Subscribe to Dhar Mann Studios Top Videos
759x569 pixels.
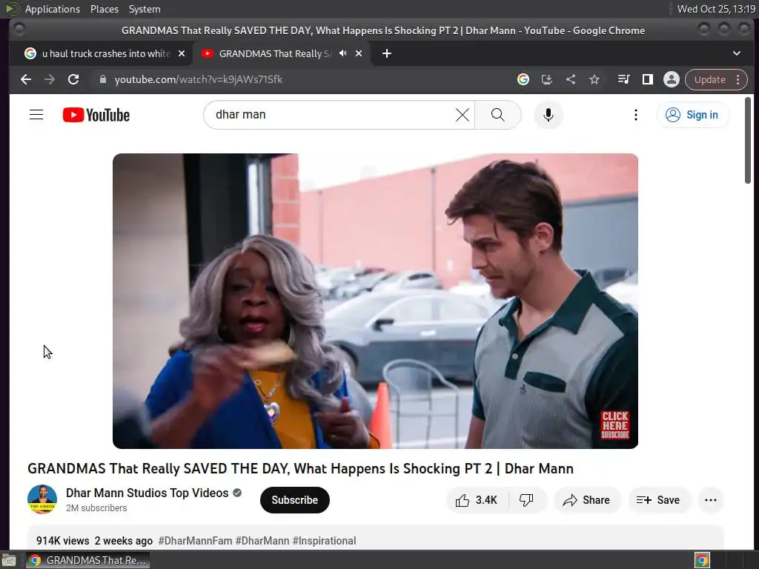click(x=295, y=500)
